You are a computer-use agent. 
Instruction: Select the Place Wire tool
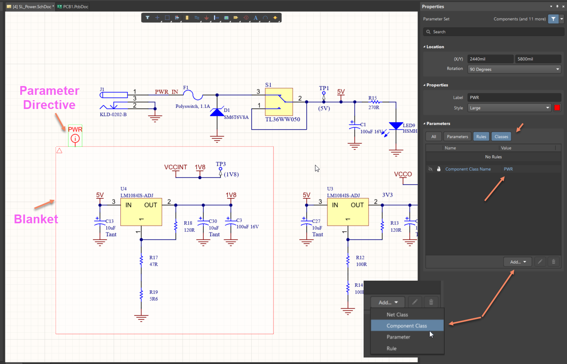pos(197,18)
